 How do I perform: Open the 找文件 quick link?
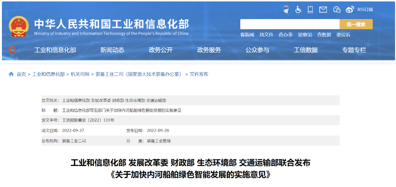[x=266, y=35]
